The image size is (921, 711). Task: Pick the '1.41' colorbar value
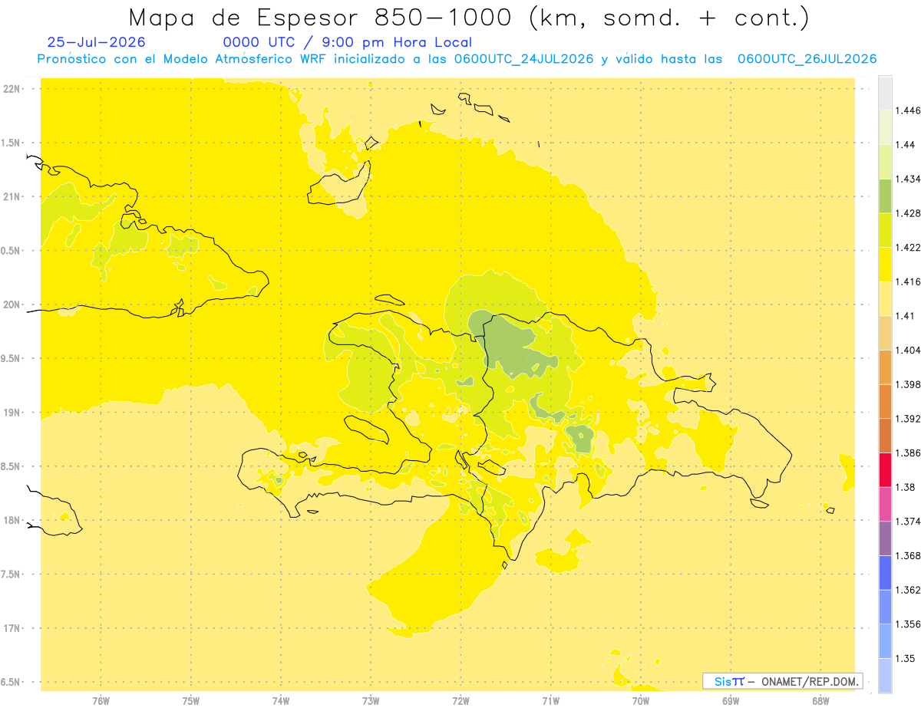pos(906,316)
